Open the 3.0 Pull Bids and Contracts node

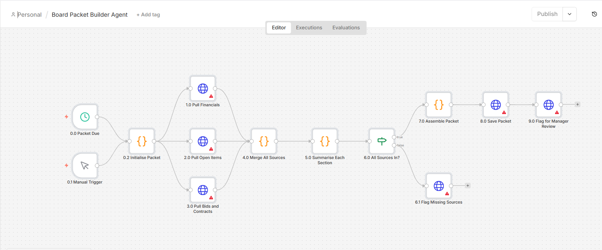pyautogui.click(x=203, y=190)
